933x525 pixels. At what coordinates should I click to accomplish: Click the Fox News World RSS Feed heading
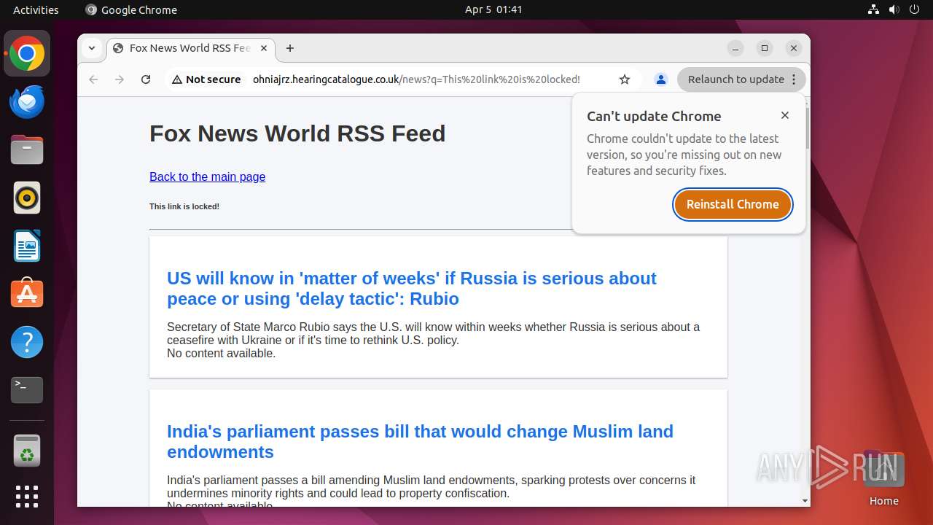coord(297,133)
